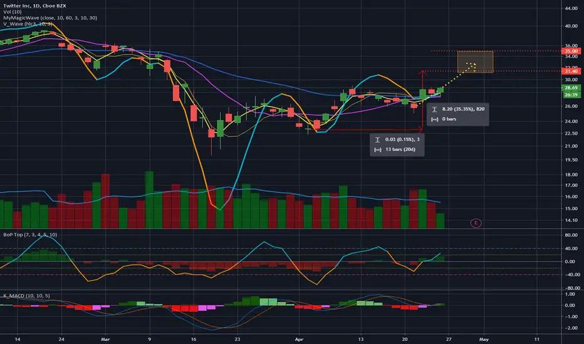Click the 'Apr' date axis label
This screenshot has width=584, height=344.
[299, 339]
